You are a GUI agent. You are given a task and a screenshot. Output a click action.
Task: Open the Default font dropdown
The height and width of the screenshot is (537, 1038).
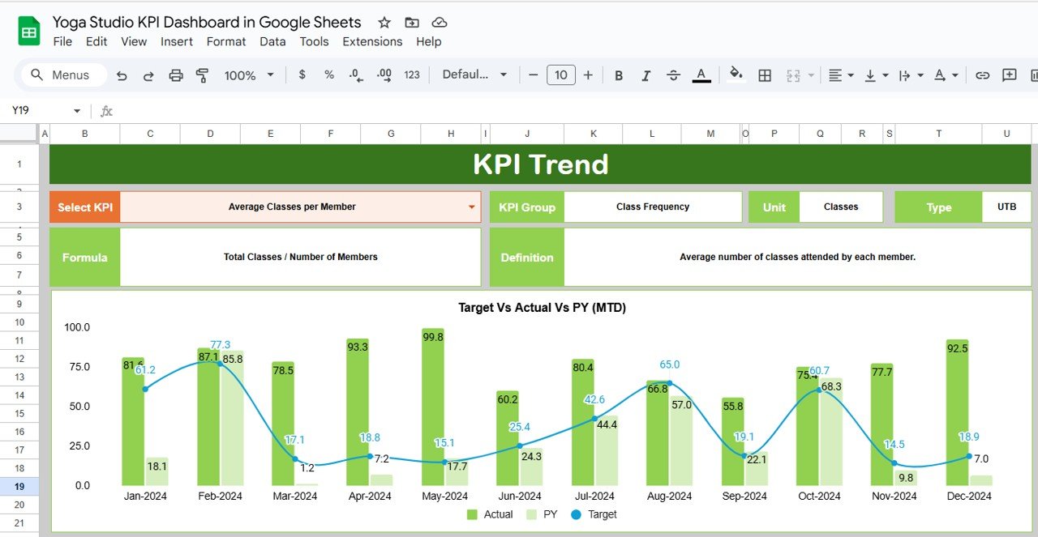coord(474,75)
